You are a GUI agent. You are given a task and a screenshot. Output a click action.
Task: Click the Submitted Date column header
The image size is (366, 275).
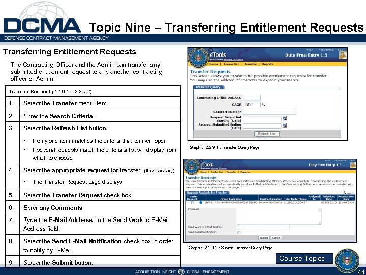pos(329,198)
